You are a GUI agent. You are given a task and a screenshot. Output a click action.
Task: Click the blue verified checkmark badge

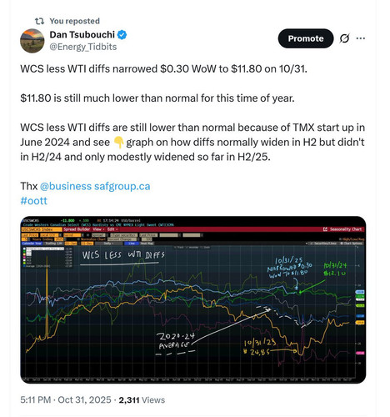[122, 35]
